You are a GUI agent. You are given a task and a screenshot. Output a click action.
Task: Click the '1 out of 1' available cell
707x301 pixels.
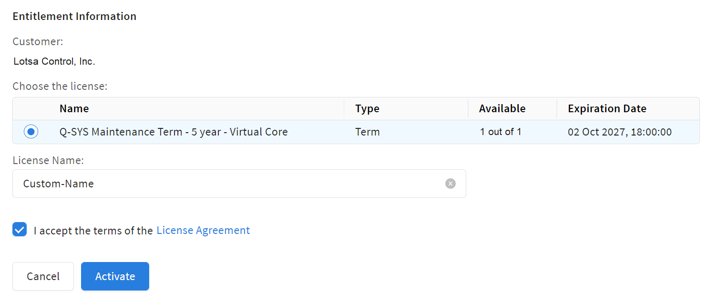tap(501, 132)
